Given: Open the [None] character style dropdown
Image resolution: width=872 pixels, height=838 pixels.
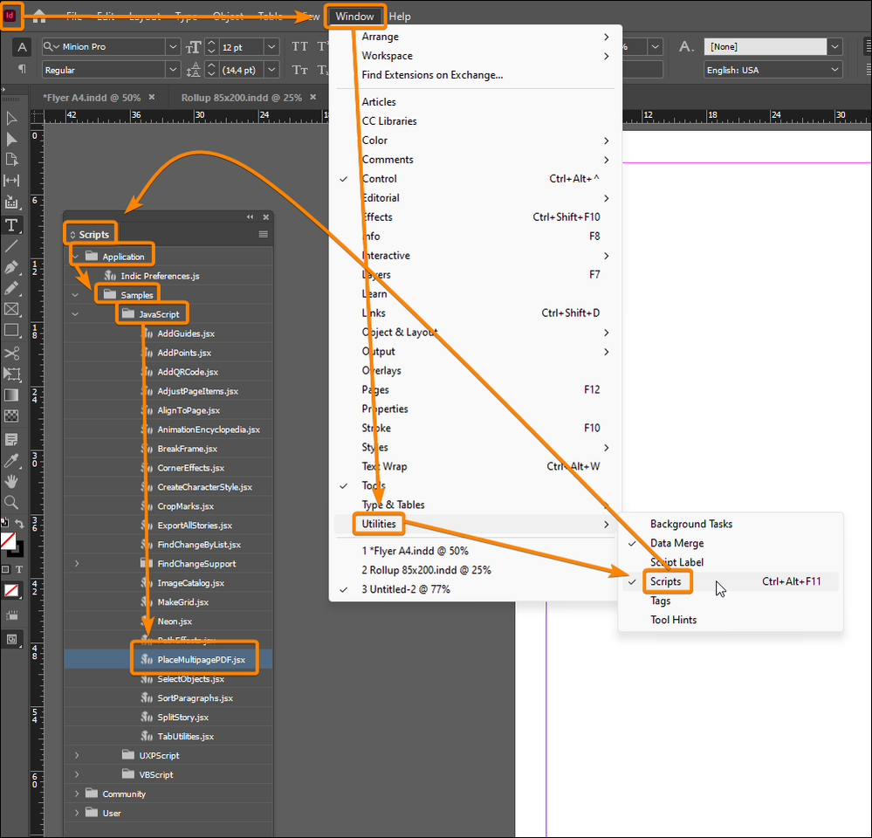Looking at the screenshot, I should [834, 47].
